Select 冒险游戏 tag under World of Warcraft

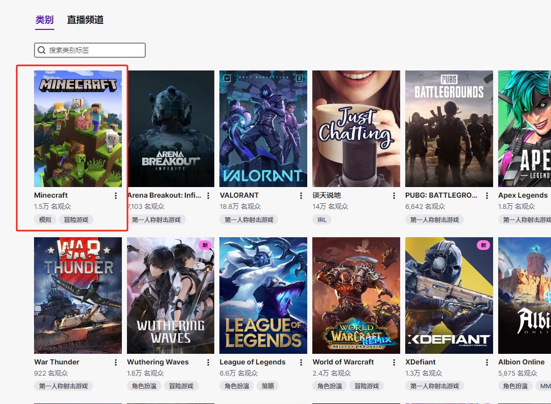click(367, 386)
